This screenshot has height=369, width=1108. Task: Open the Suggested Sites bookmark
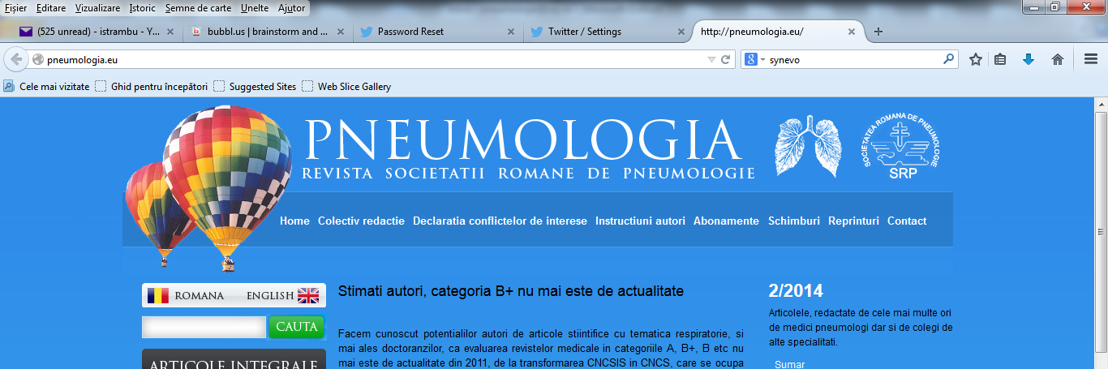(x=255, y=86)
